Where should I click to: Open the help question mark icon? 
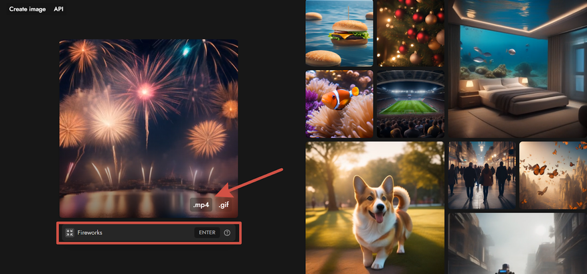pyautogui.click(x=227, y=232)
